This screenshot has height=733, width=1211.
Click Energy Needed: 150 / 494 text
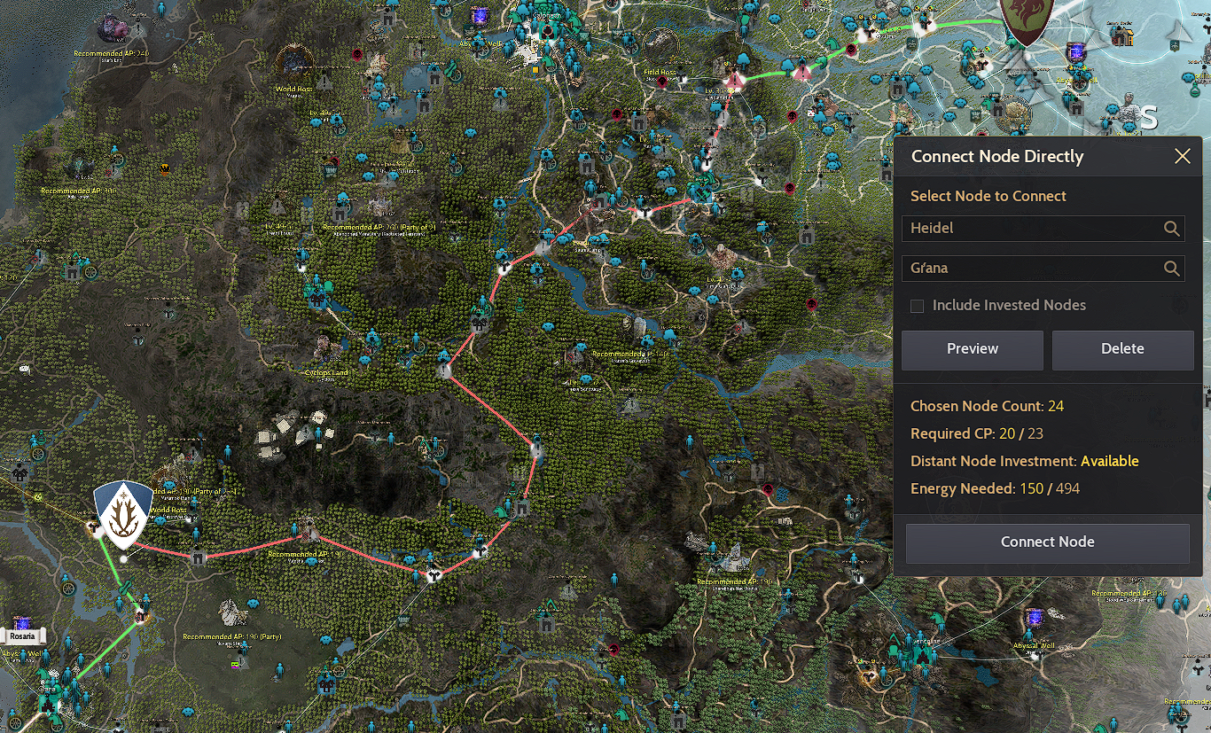(995, 488)
